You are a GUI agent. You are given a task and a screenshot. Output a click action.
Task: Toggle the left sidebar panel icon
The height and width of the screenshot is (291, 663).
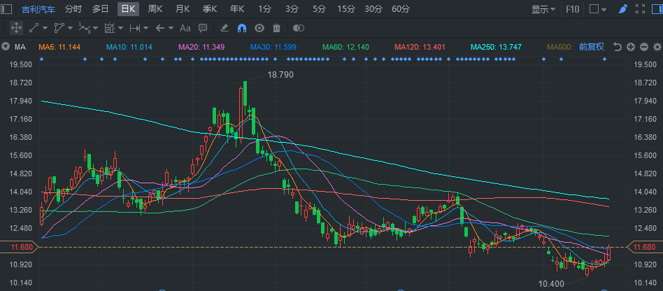tap(7, 9)
